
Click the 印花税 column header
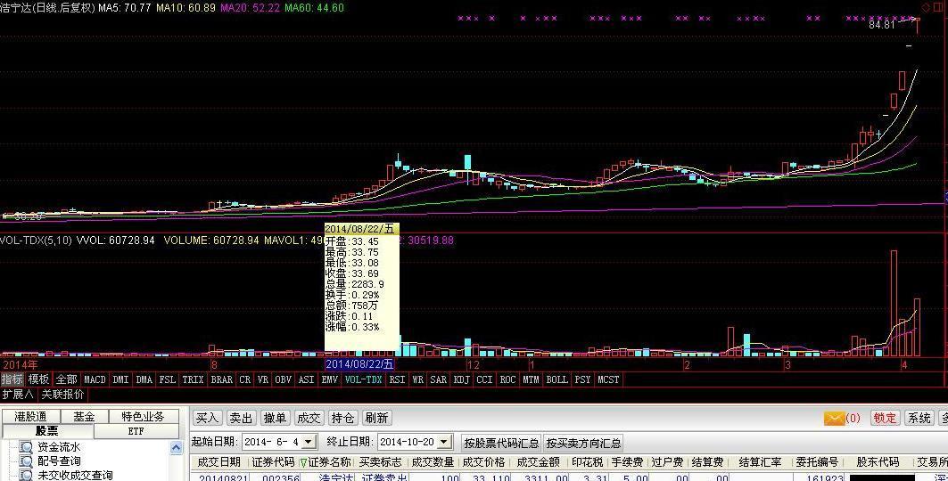click(x=588, y=462)
